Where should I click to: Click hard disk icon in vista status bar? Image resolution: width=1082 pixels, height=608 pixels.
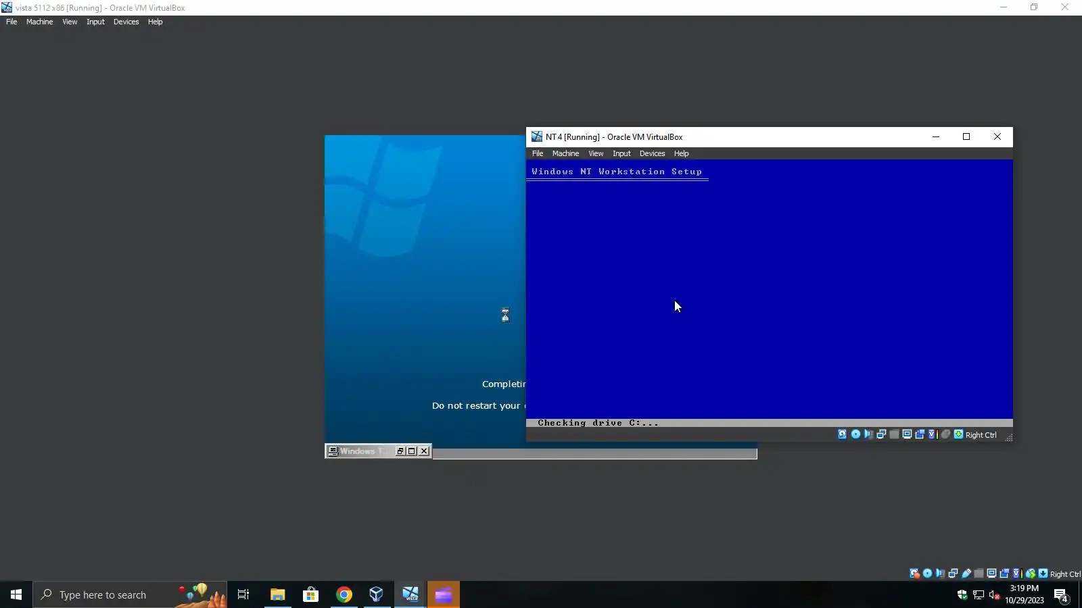(x=914, y=574)
